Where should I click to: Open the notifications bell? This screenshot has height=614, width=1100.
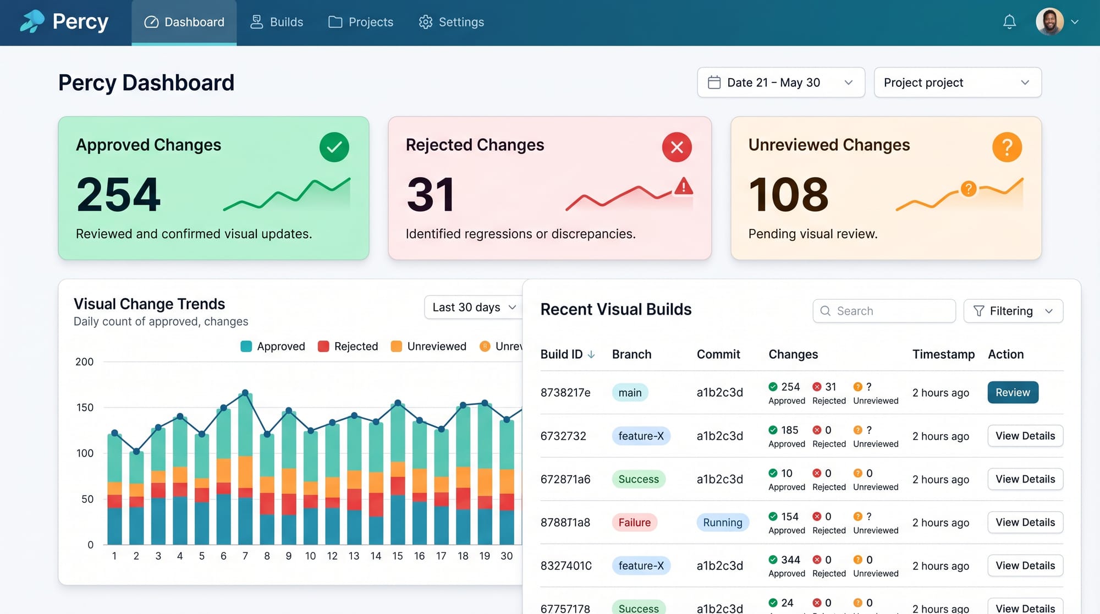coord(1009,22)
